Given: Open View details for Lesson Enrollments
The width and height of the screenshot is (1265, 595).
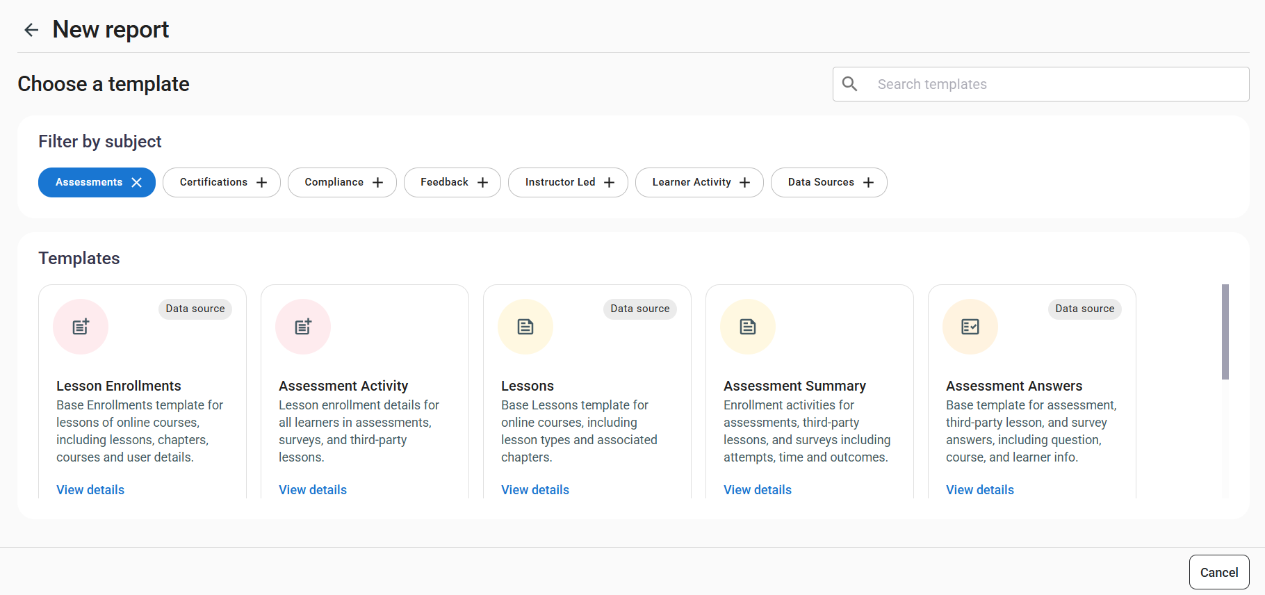Looking at the screenshot, I should click(90, 489).
